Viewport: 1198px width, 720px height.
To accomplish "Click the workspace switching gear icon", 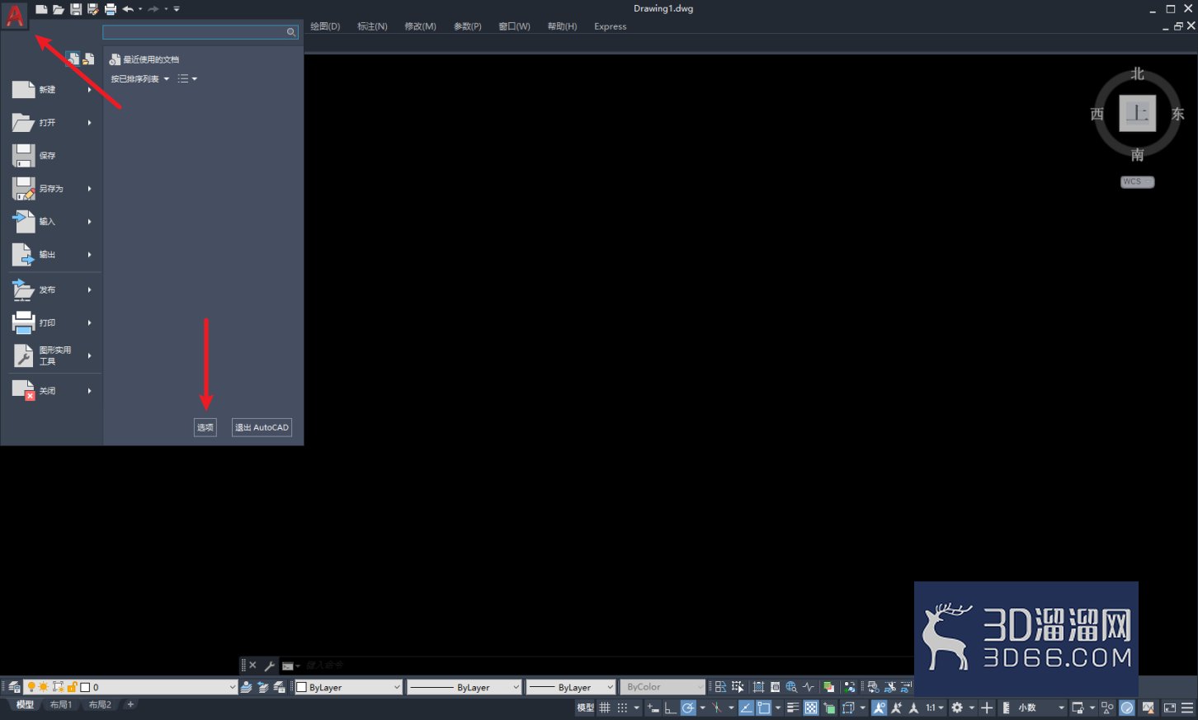I will [957, 708].
